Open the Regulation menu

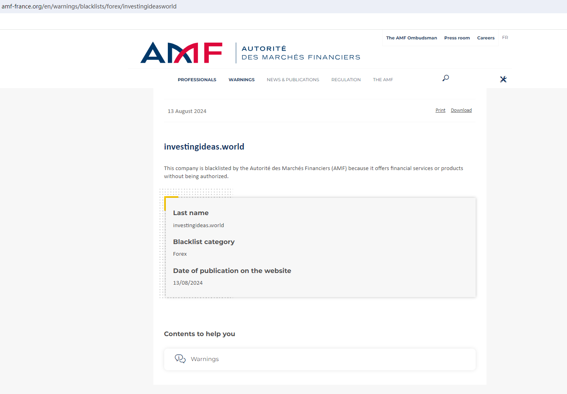(346, 80)
